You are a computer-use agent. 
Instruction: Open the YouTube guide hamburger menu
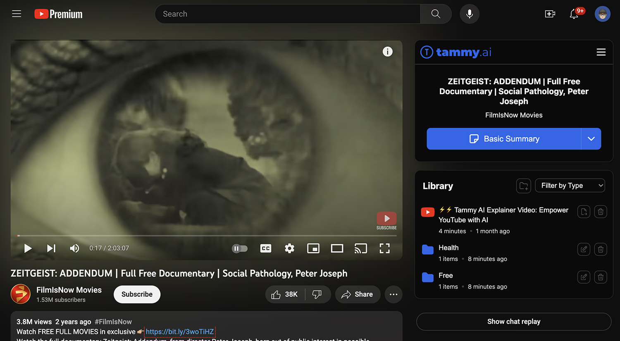pyautogui.click(x=17, y=14)
